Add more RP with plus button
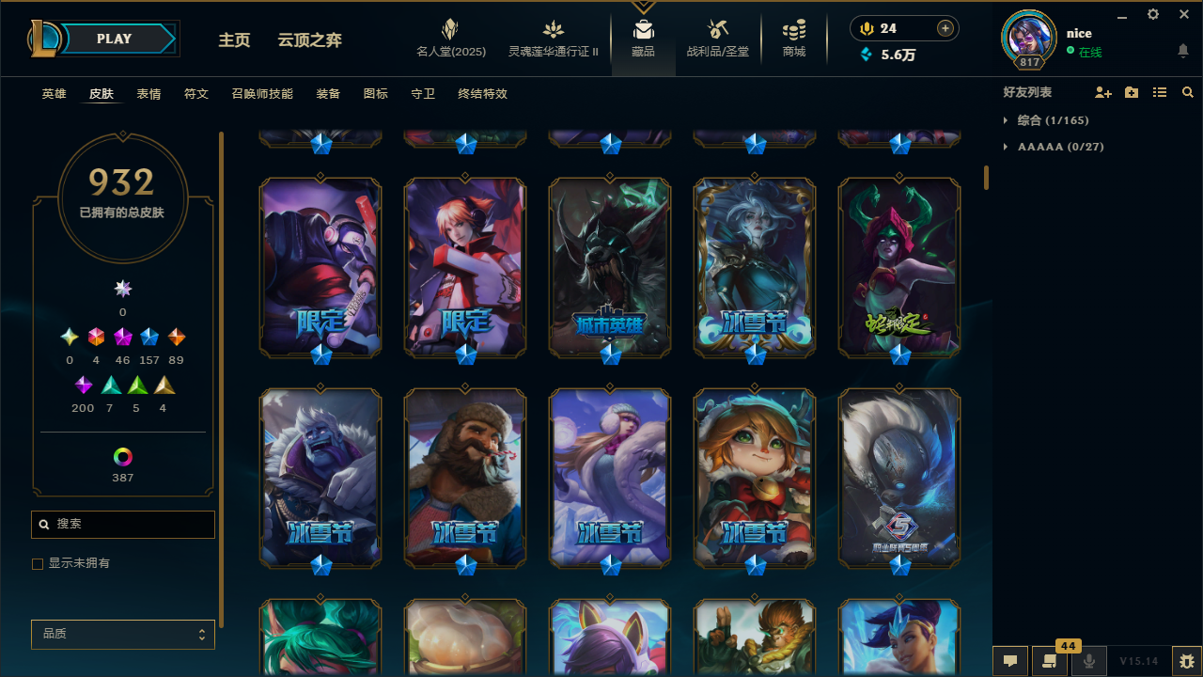1203x677 pixels. pos(945,28)
